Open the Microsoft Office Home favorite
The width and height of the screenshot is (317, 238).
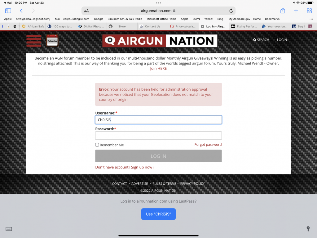pos(161,19)
